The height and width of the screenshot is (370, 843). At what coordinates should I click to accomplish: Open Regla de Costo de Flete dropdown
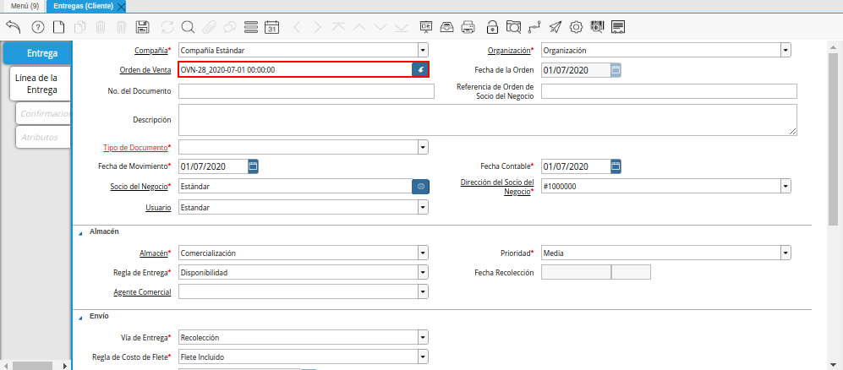[423, 356]
